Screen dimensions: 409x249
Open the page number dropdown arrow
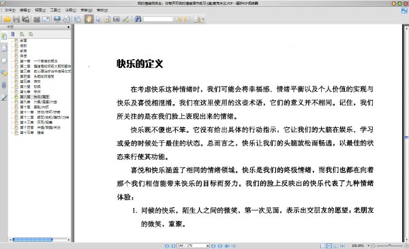click(x=208, y=246)
